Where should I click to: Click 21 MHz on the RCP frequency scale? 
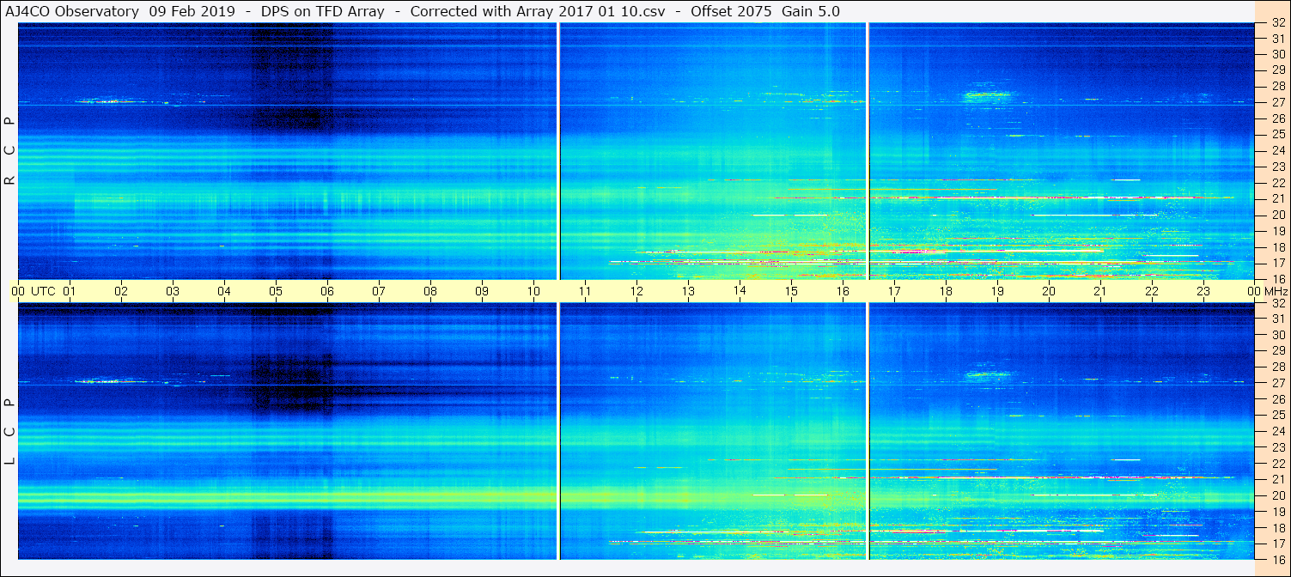click(1277, 198)
